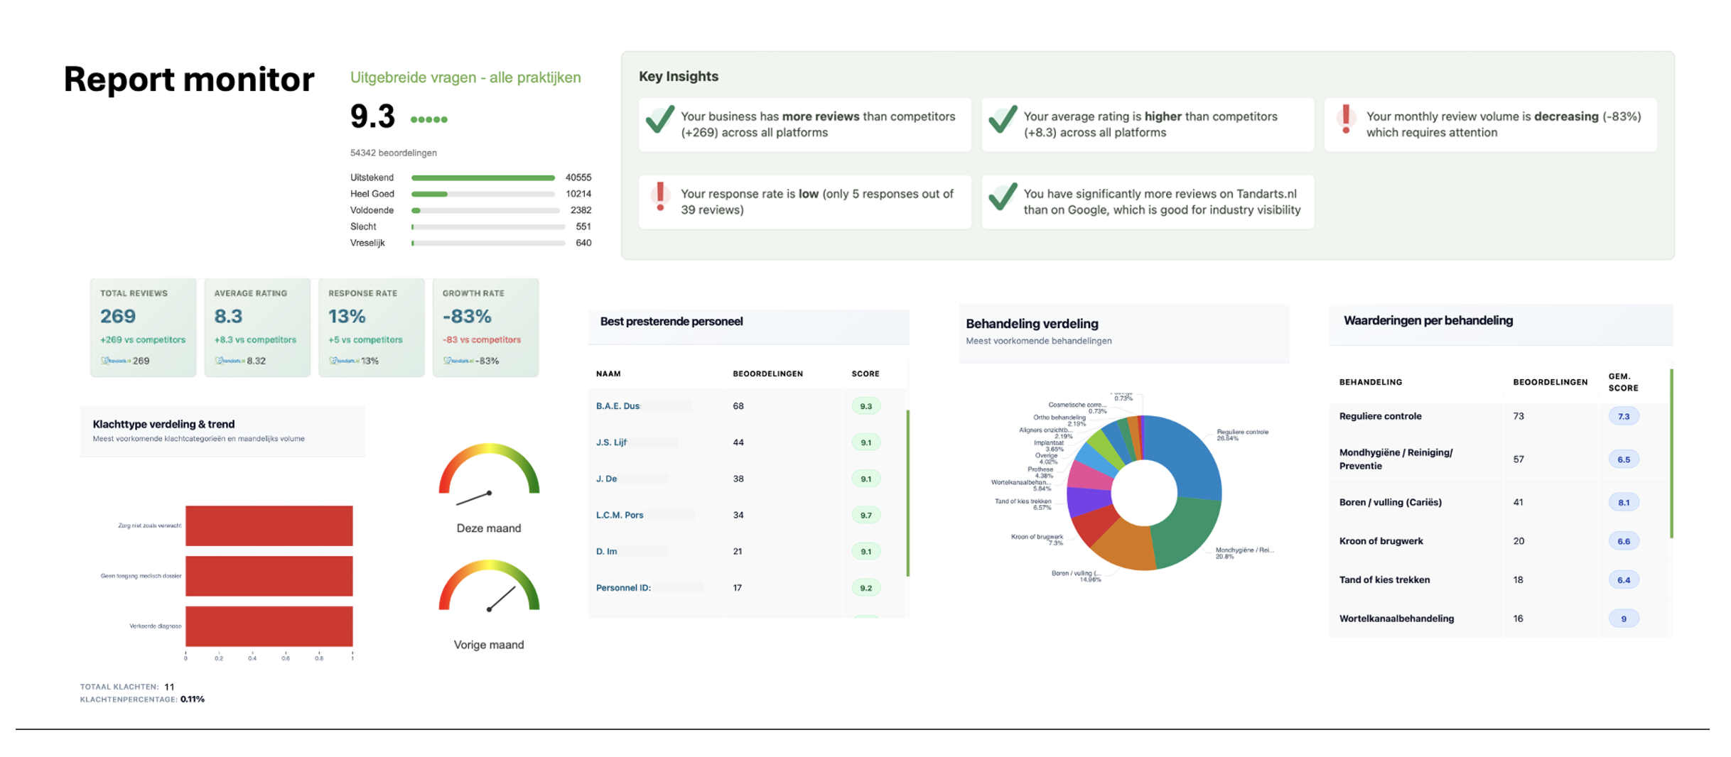
Task: Click the Tandarts.nl logo in the Total Reviews card
Action: (116, 361)
